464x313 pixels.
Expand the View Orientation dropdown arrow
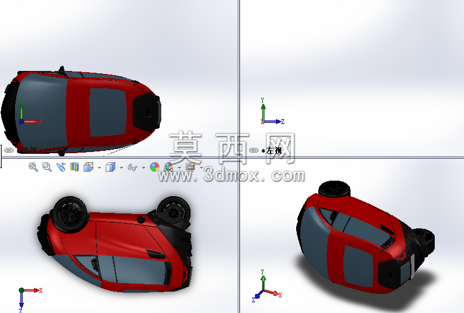pyautogui.click(x=99, y=168)
